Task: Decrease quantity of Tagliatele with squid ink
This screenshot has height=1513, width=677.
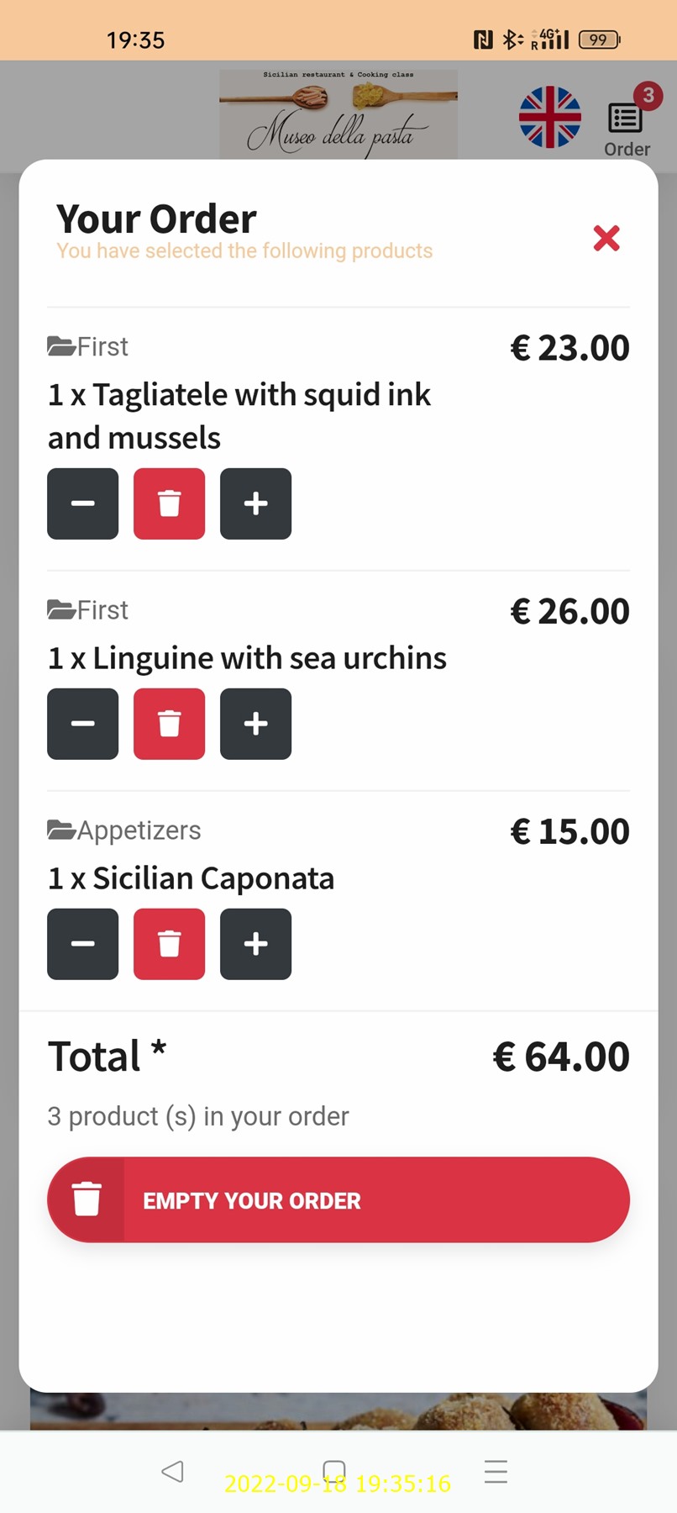Action: (x=82, y=503)
